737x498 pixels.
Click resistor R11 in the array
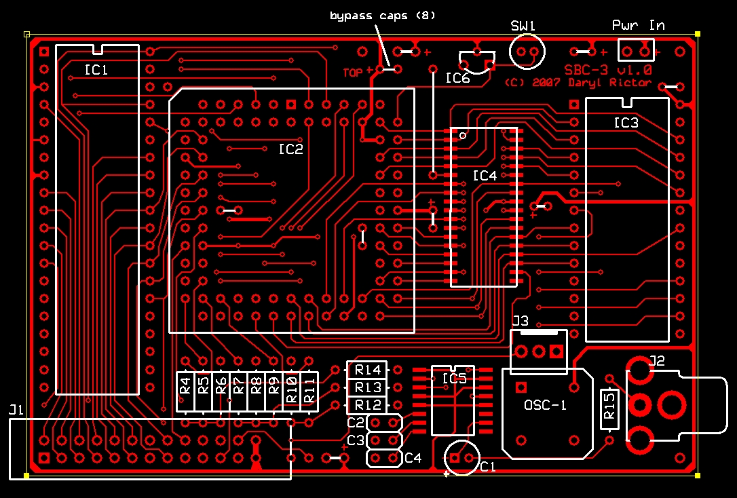pyautogui.click(x=309, y=391)
